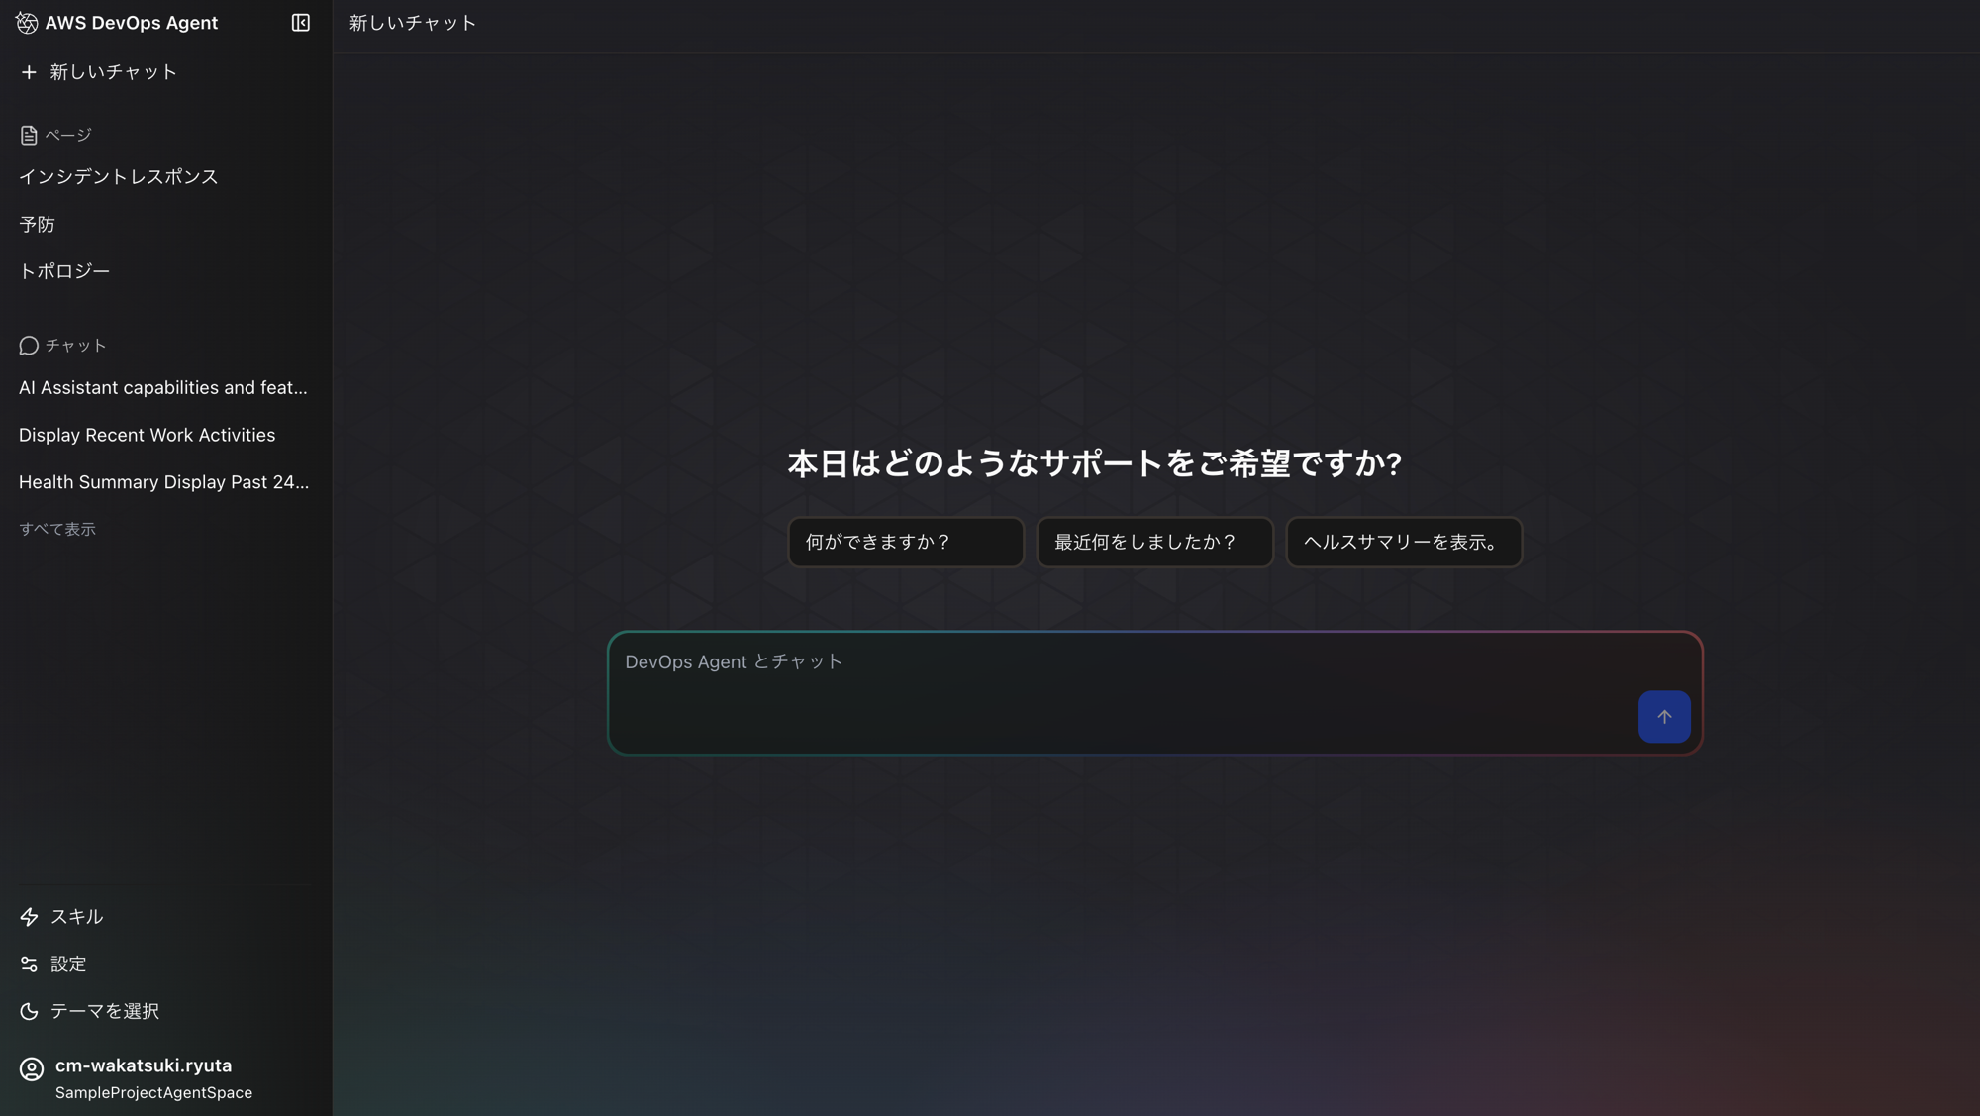Screen dimensions: 1980x1116
Task: Click the user avatar icon
Action: 32,1069
